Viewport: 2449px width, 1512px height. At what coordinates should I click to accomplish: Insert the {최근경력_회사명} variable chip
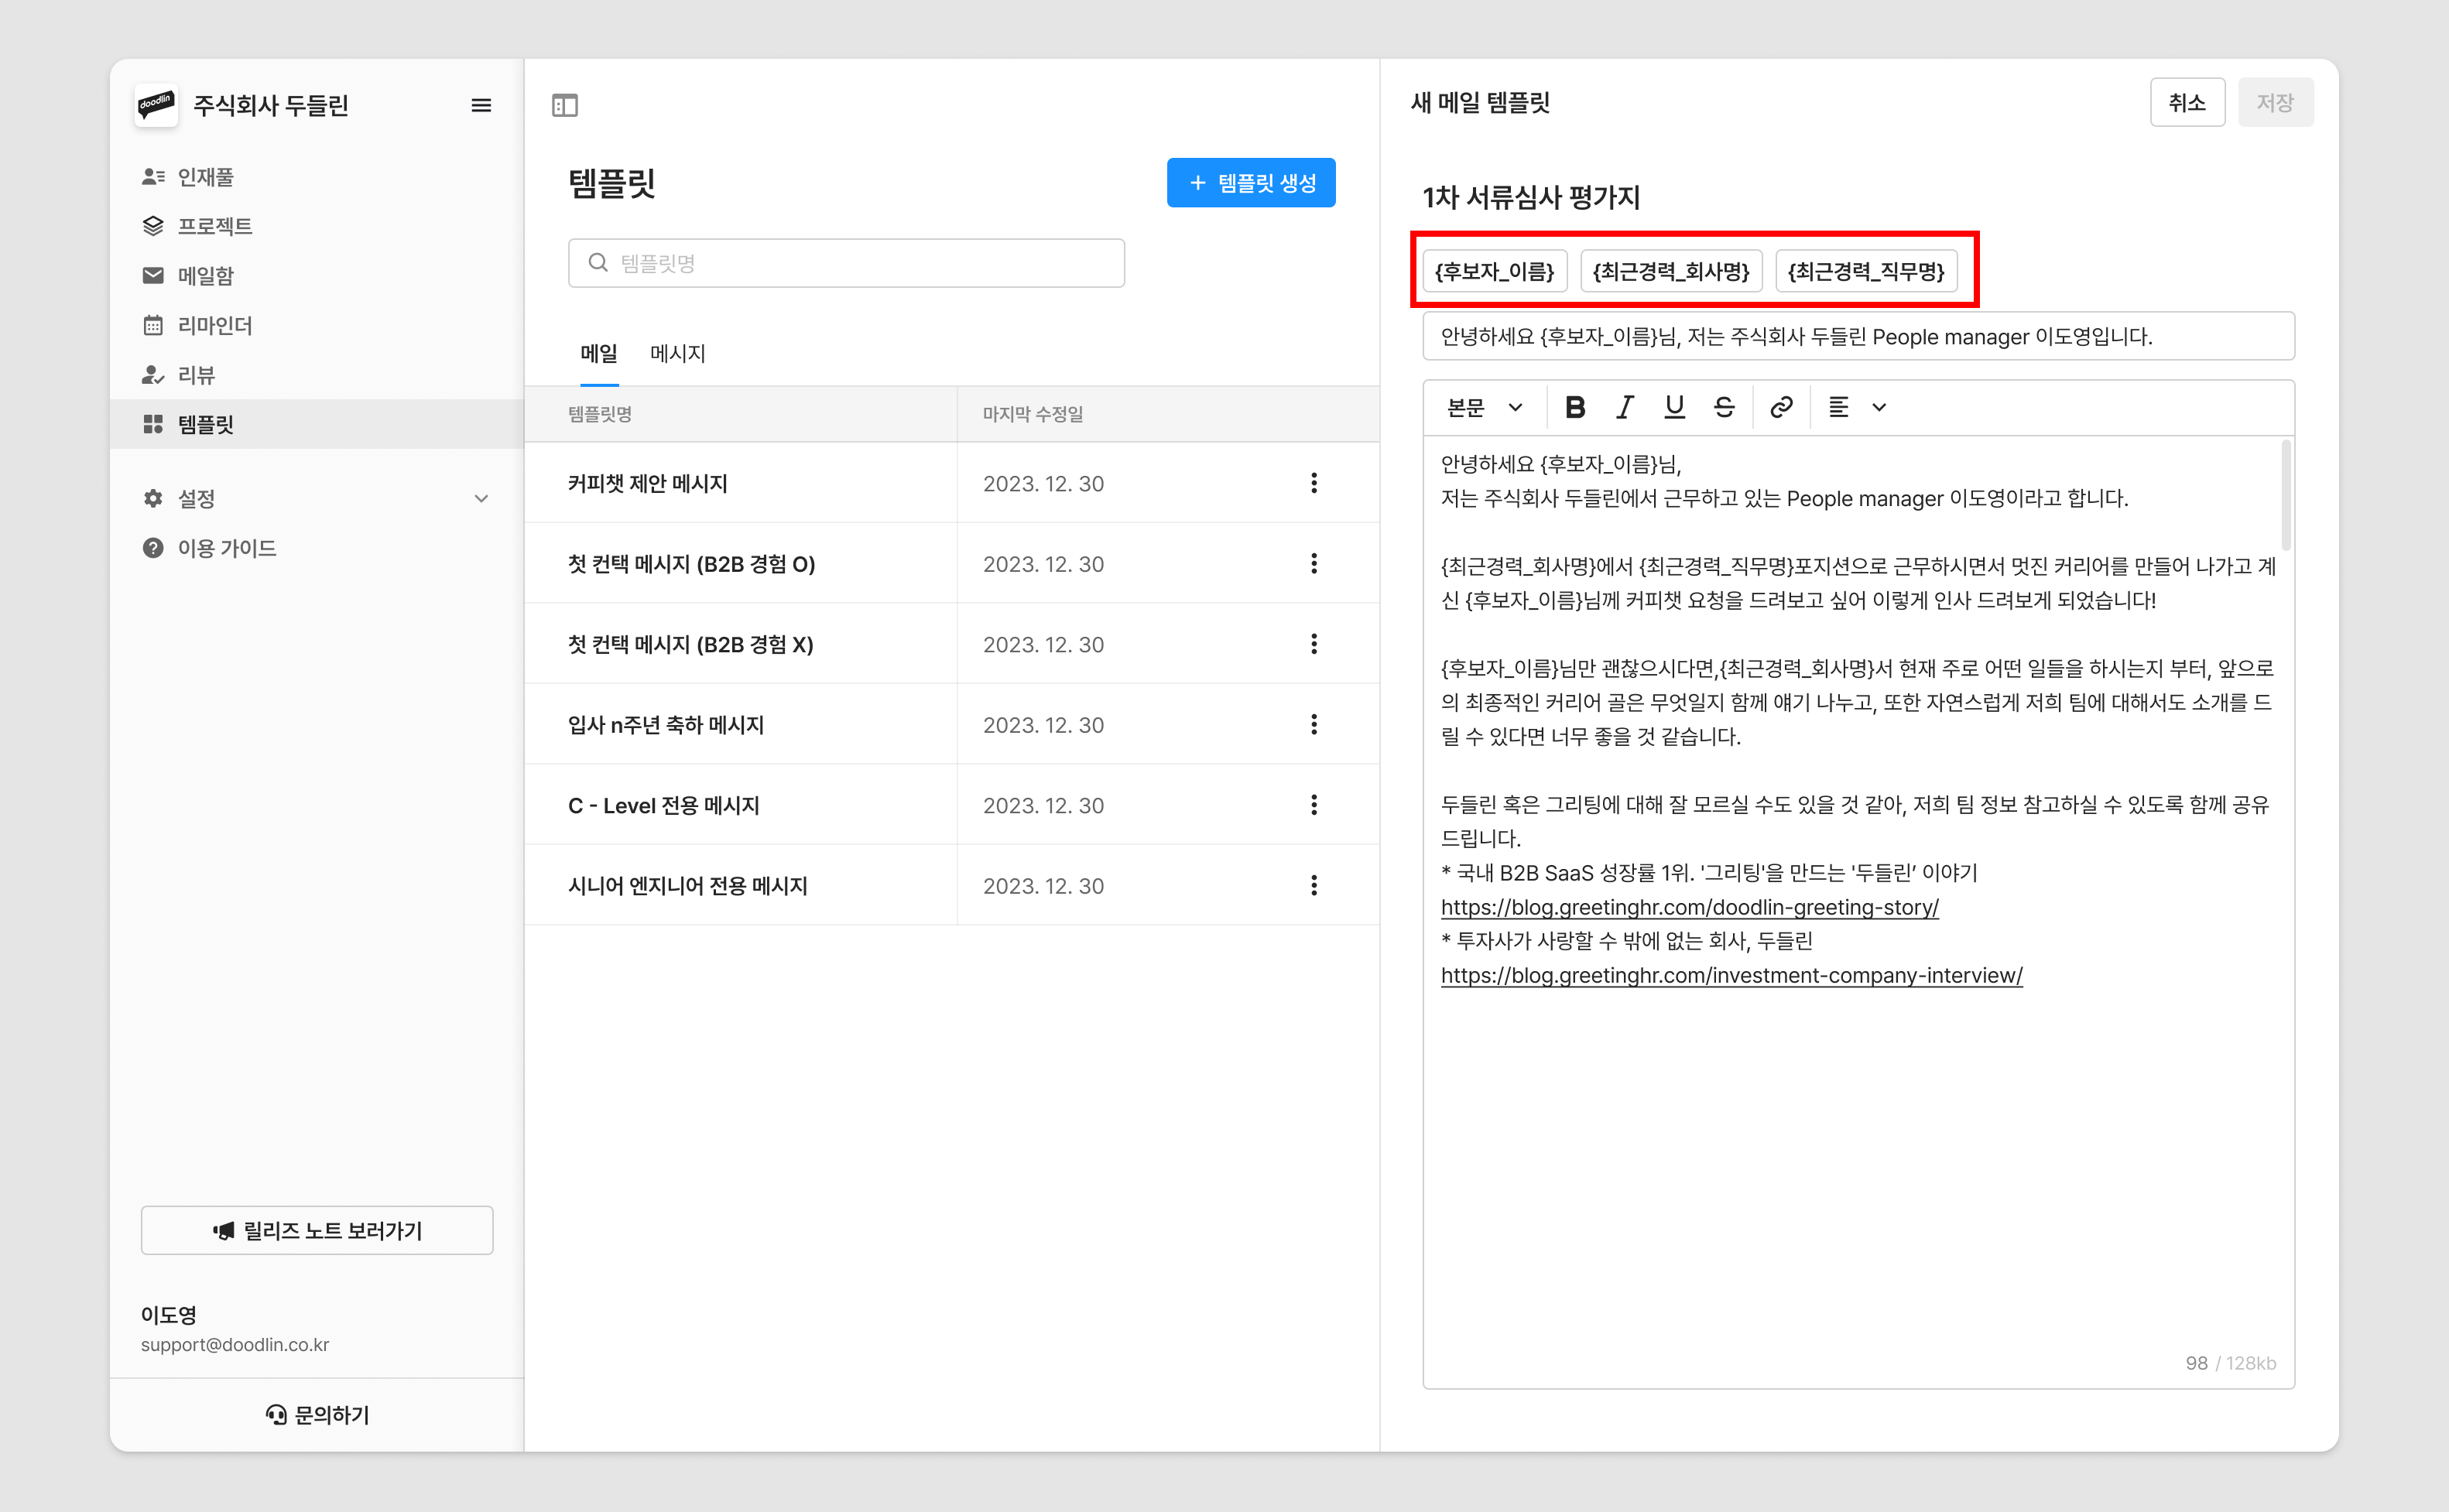click(x=1670, y=271)
